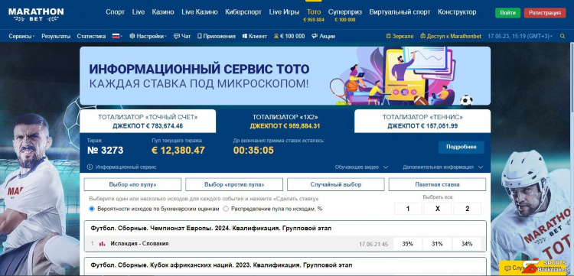Select all outcomes 1

[408, 209]
